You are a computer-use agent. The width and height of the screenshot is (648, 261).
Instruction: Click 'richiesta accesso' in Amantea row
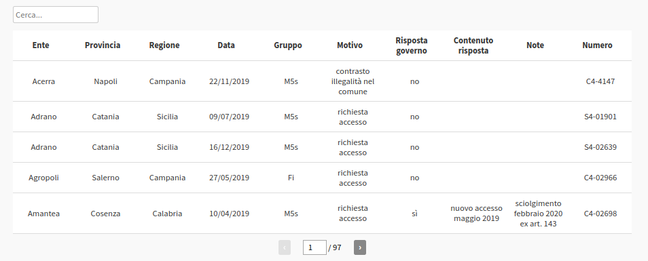click(x=353, y=214)
